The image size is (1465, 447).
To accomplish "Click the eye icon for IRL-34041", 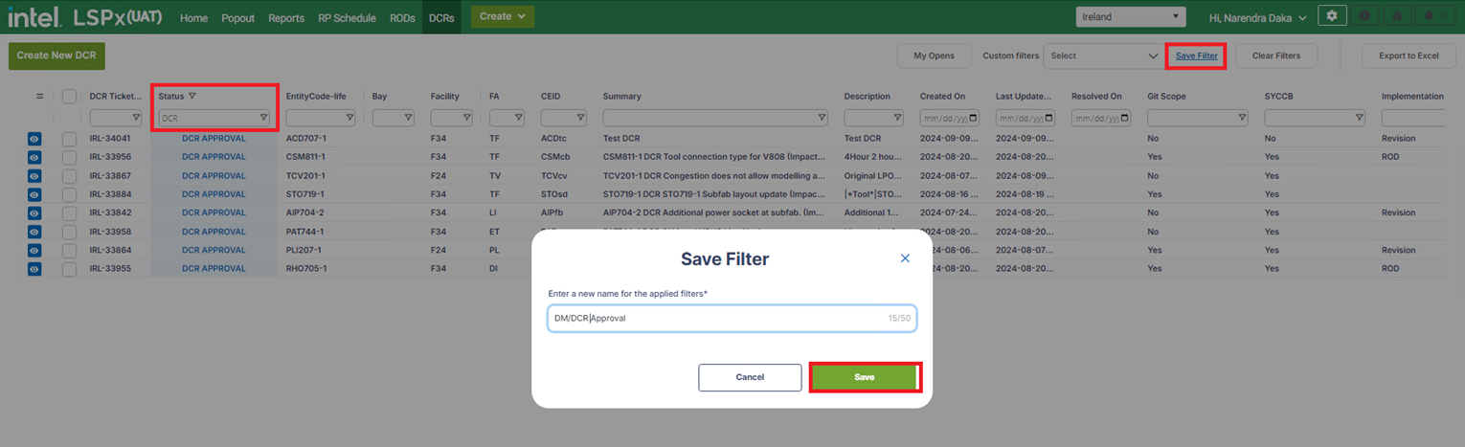I will 34,139.
